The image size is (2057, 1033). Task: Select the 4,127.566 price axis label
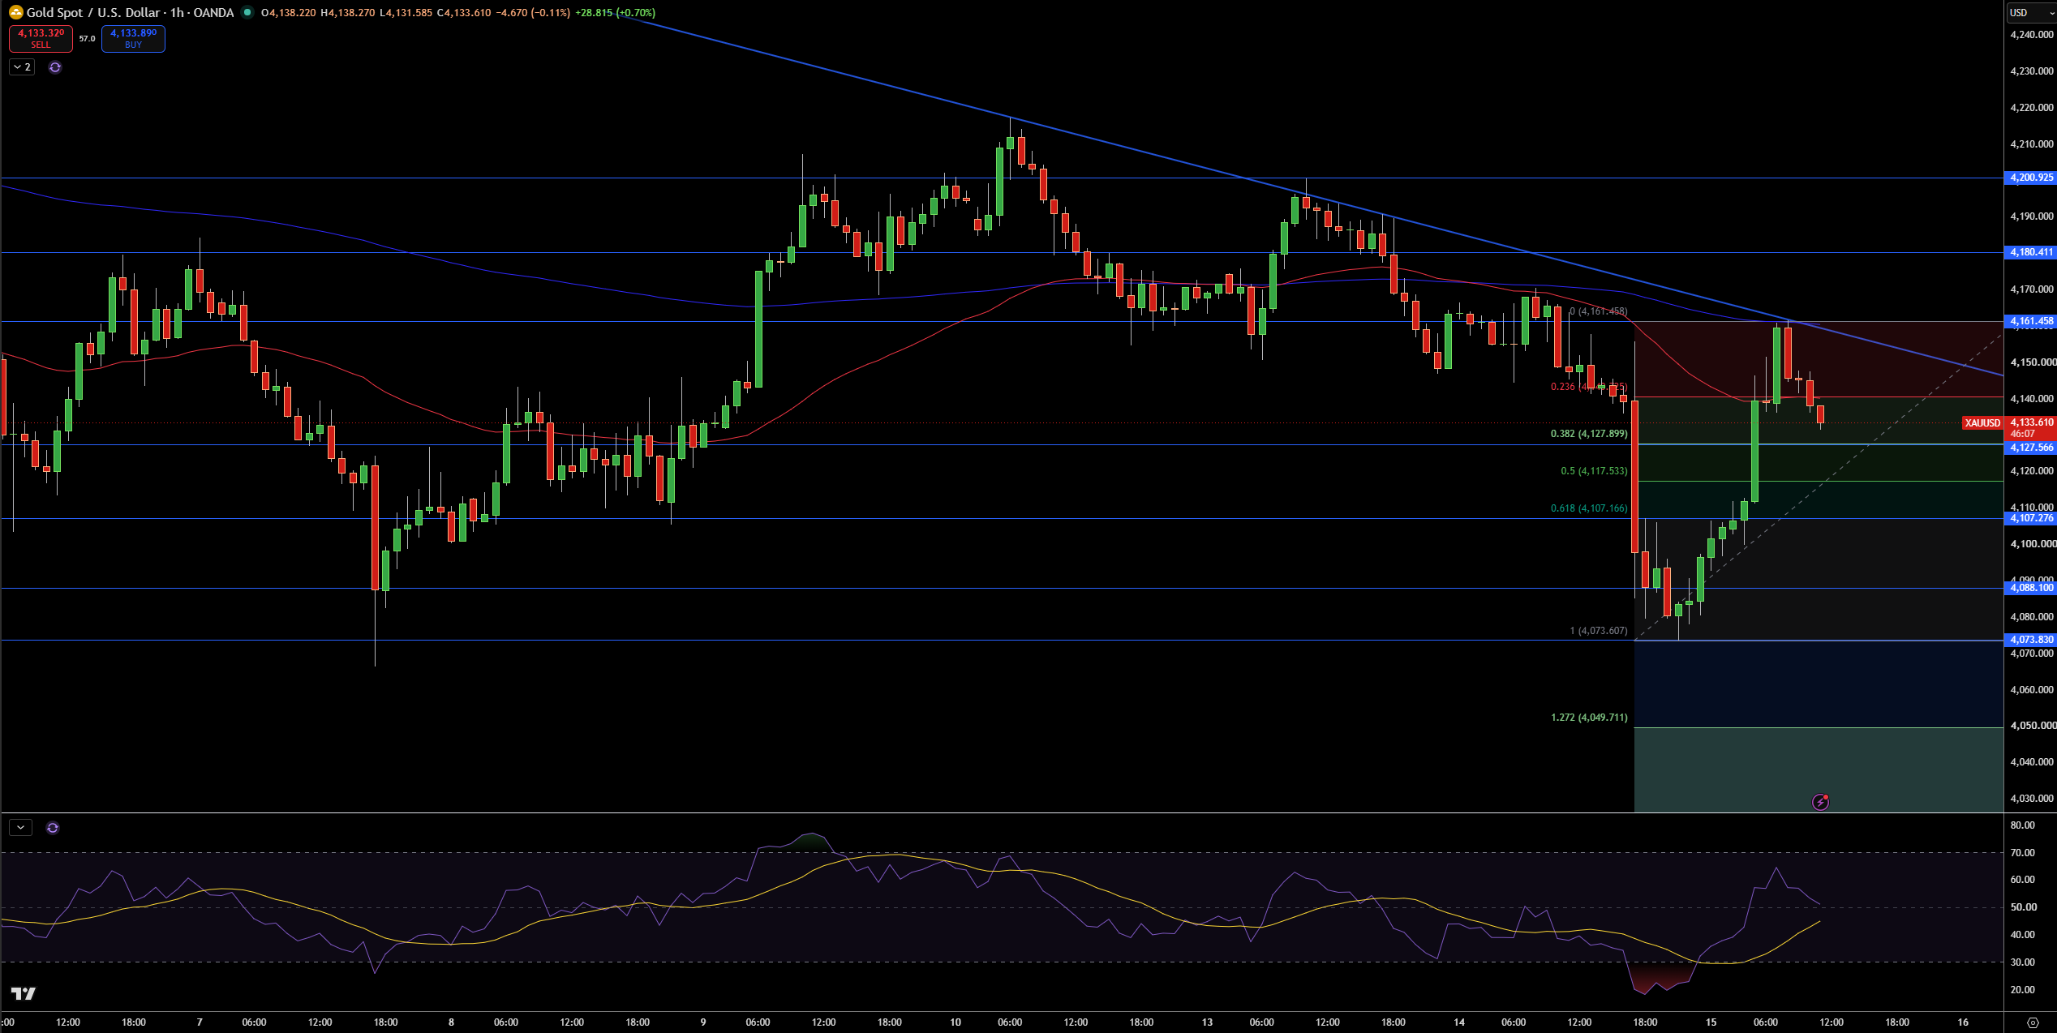point(2031,448)
